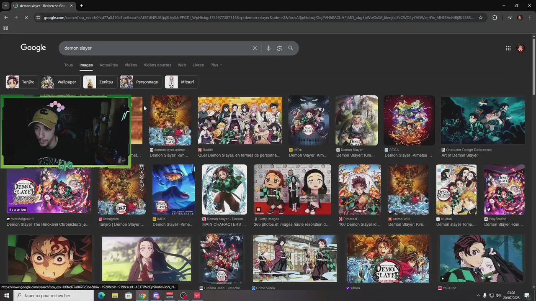Screen dimensions: 536x301
Task: Submit the search using the magnifier icon
Action: [x=291, y=48]
